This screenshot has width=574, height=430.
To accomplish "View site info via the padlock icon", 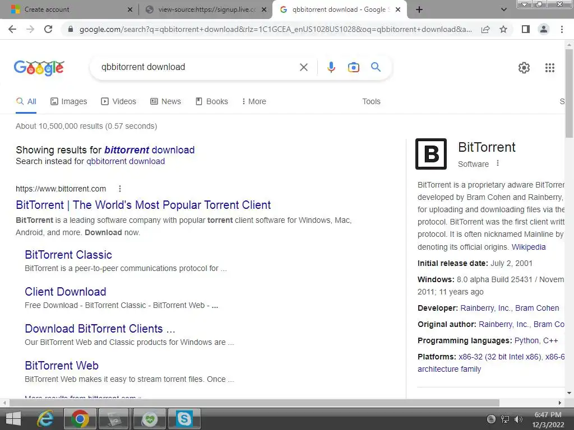I will (x=71, y=29).
